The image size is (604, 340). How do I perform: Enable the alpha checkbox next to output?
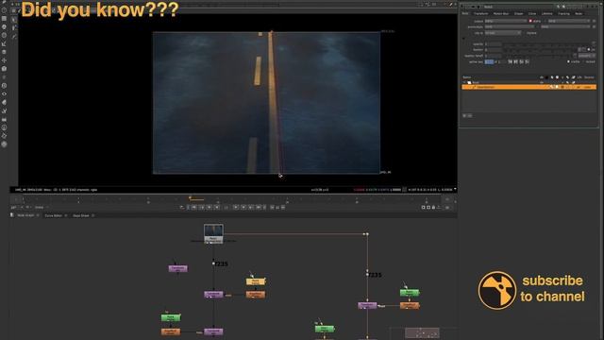530,21
